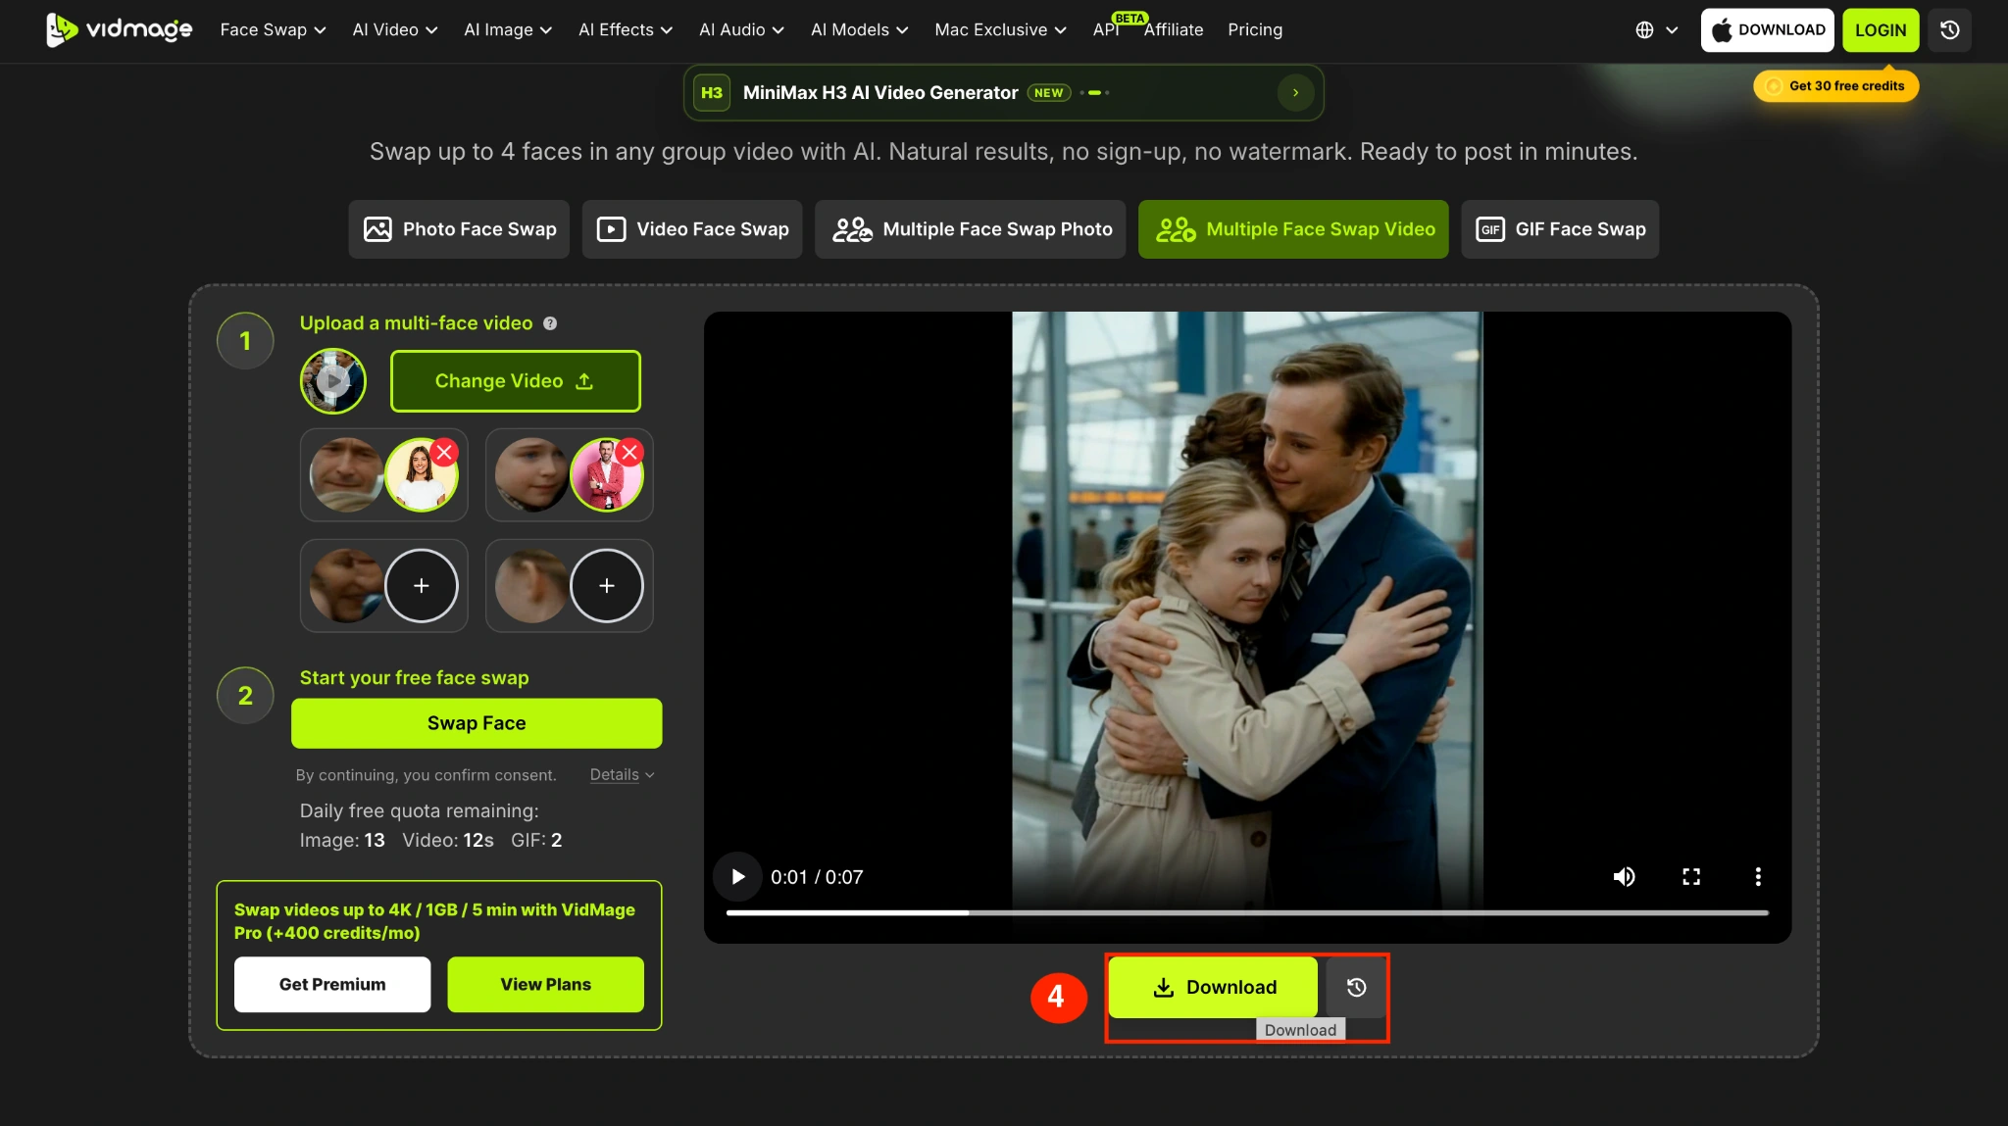Click the uploaded video thumbnail preview
Screen dimensions: 2008x1126
pos(333,381)
